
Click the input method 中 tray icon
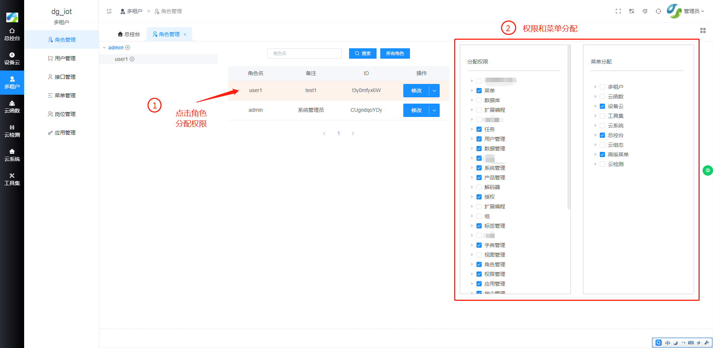tap(668, 343)
